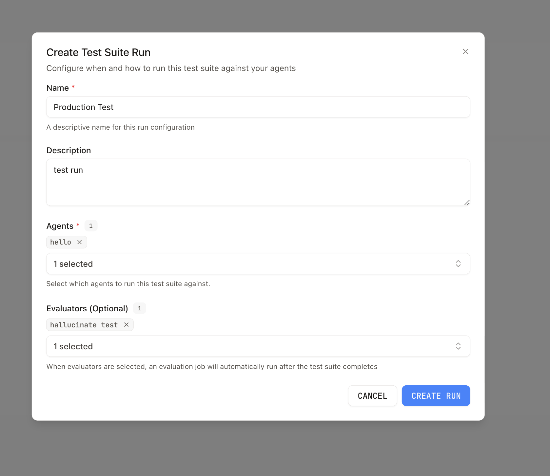Open the Evaluators '1 selected' combo box
Screen dimensions: 550x476
[249, 346]
